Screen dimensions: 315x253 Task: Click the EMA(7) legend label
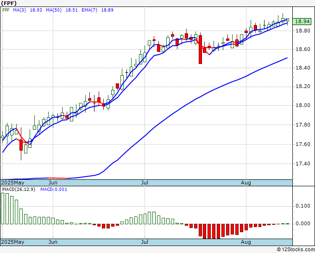pyautogui.click(x=89, y=10)
